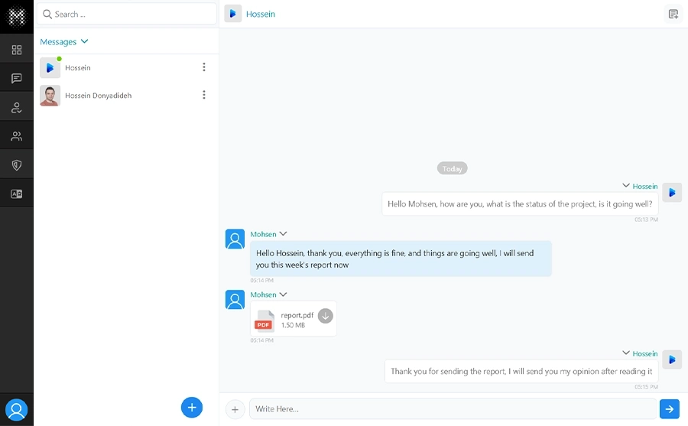Start a new conversation with blue plus button

click(192, 407)
